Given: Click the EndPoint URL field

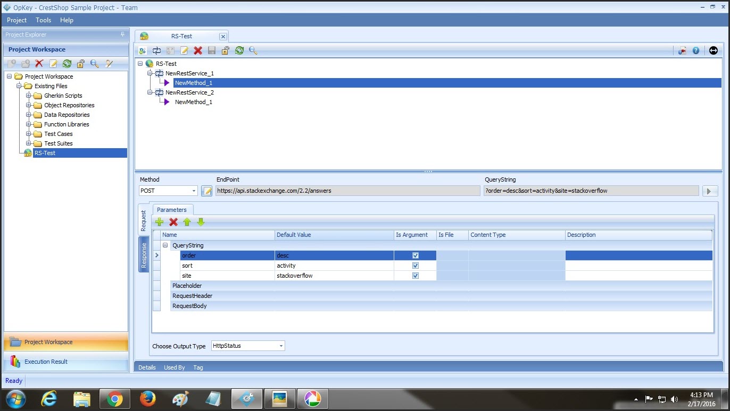Looking at the screenshot, I should tap(348, 191).
